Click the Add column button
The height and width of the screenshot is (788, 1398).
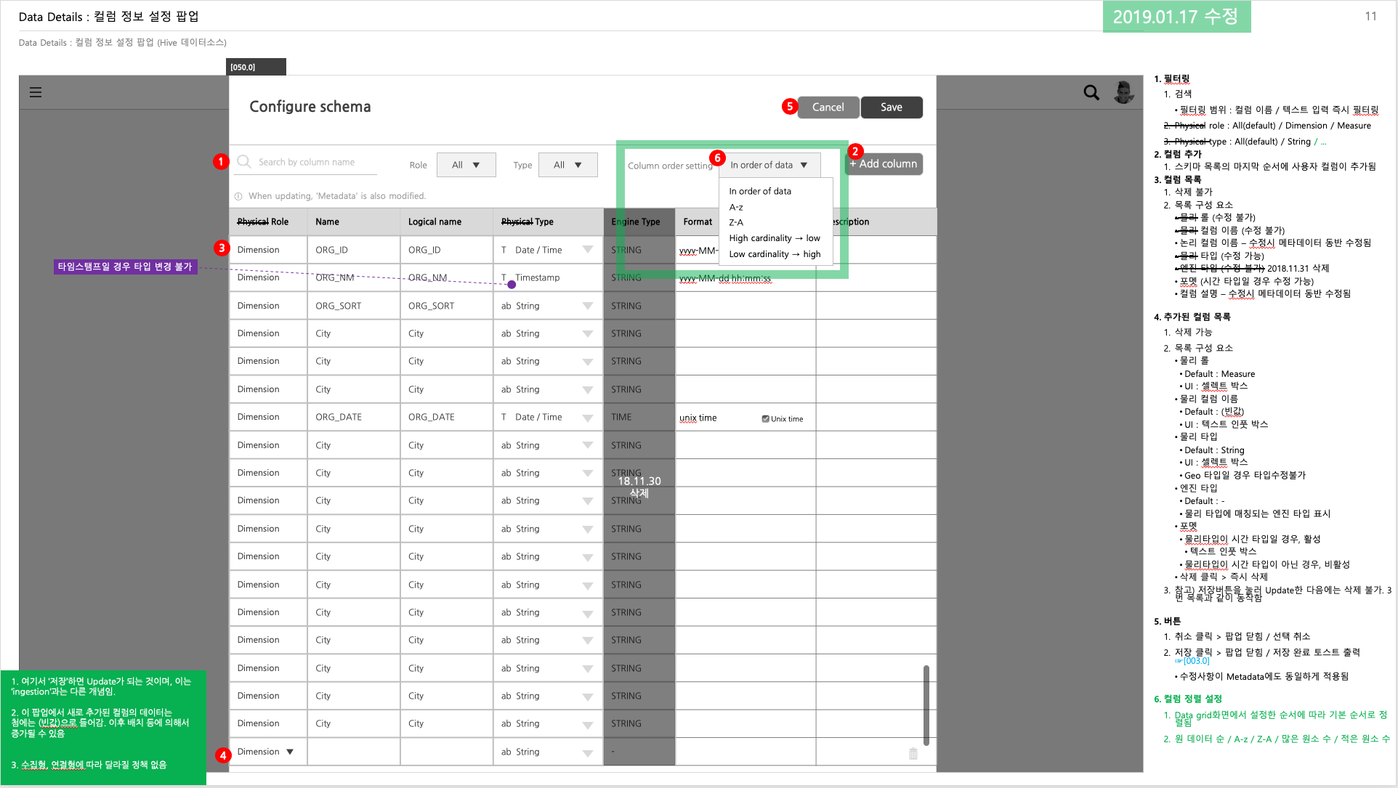[x=884, y=164]
